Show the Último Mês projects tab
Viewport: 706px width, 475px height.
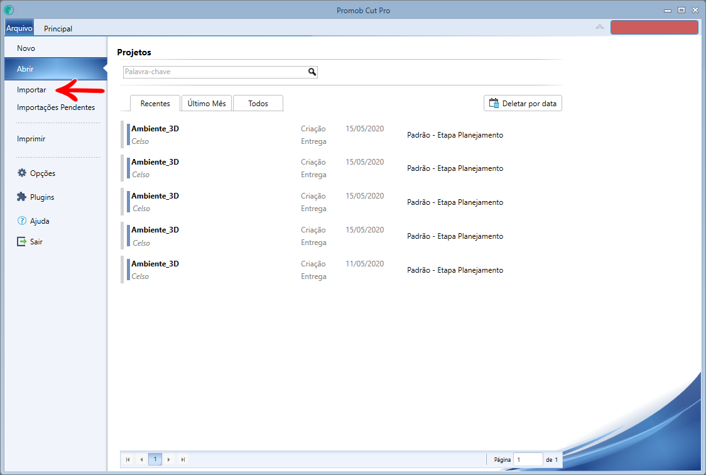pyautogui.click(x=207, y=104)
